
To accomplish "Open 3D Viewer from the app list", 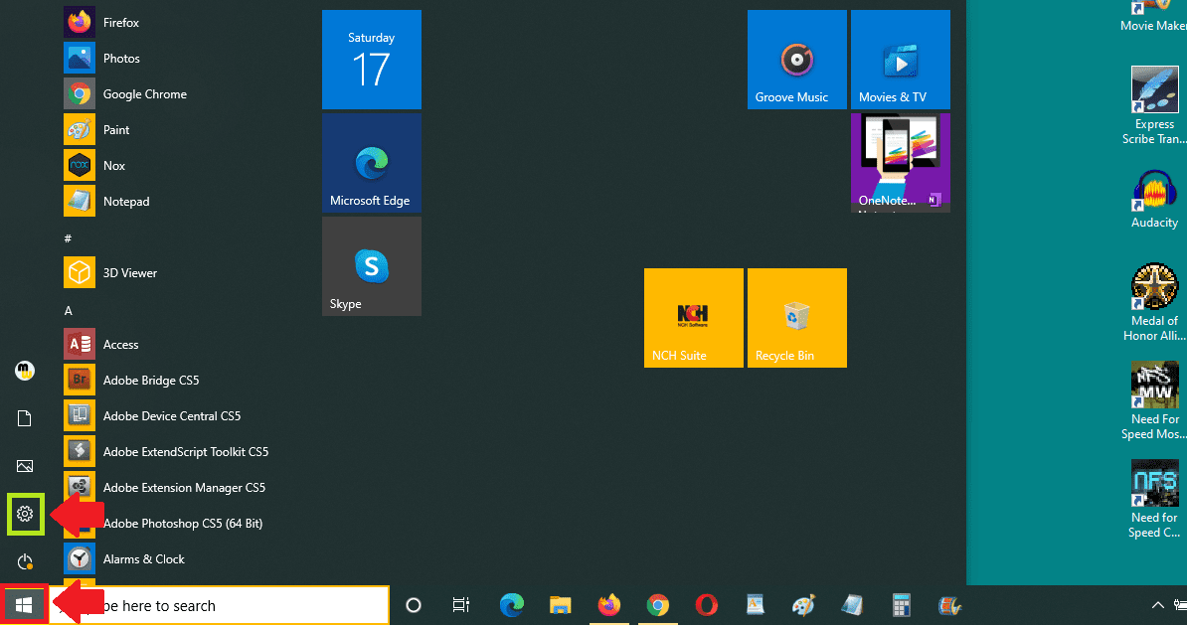I will [110, 272].
